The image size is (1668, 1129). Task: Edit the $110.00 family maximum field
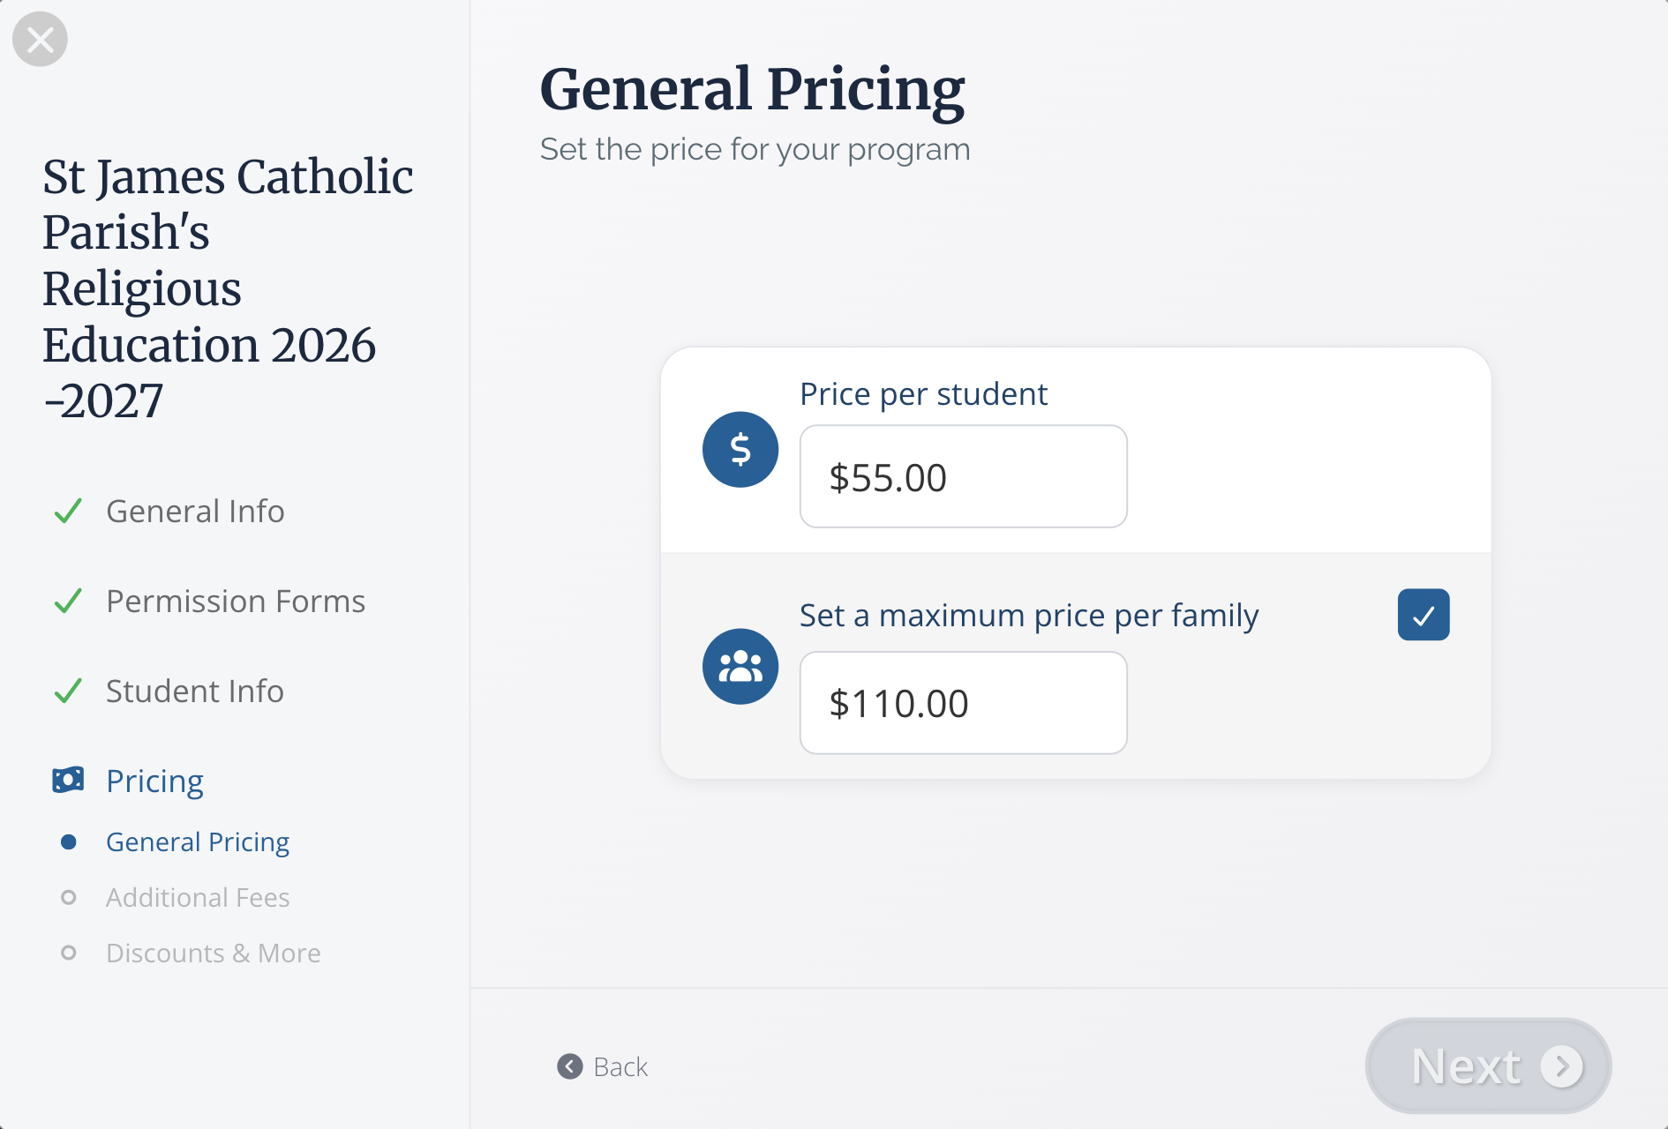pyautogui.click(x=963, y=703)
